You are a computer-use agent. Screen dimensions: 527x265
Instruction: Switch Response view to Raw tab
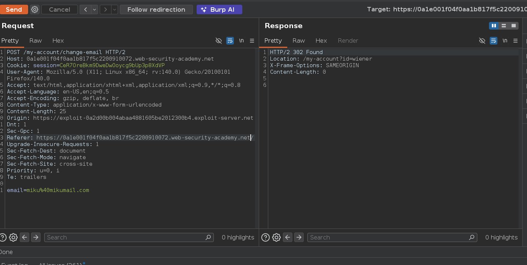click(x=299, y=41)
